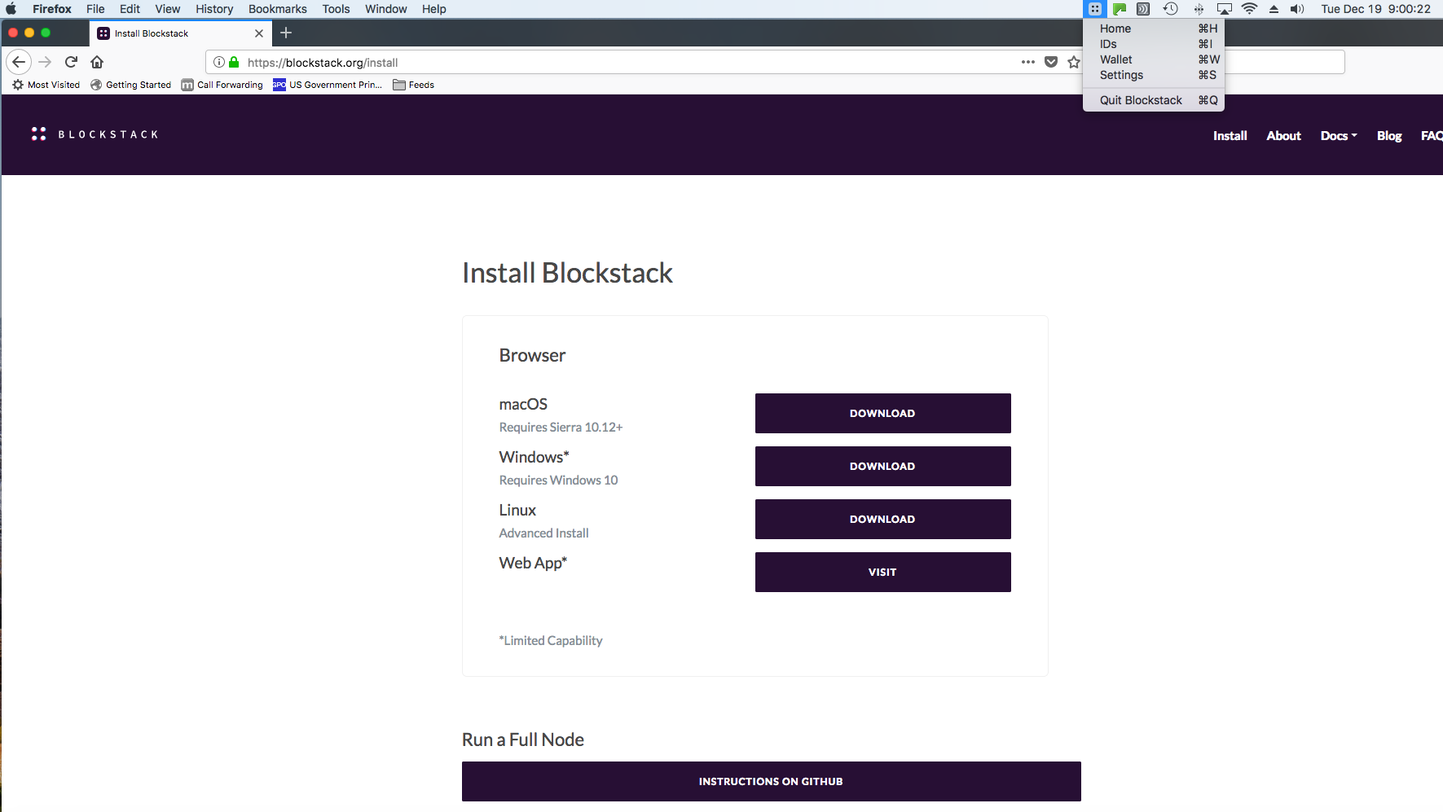Open the Feeds bookmark folder
The image size is (1443, 812).
point(414,85)
